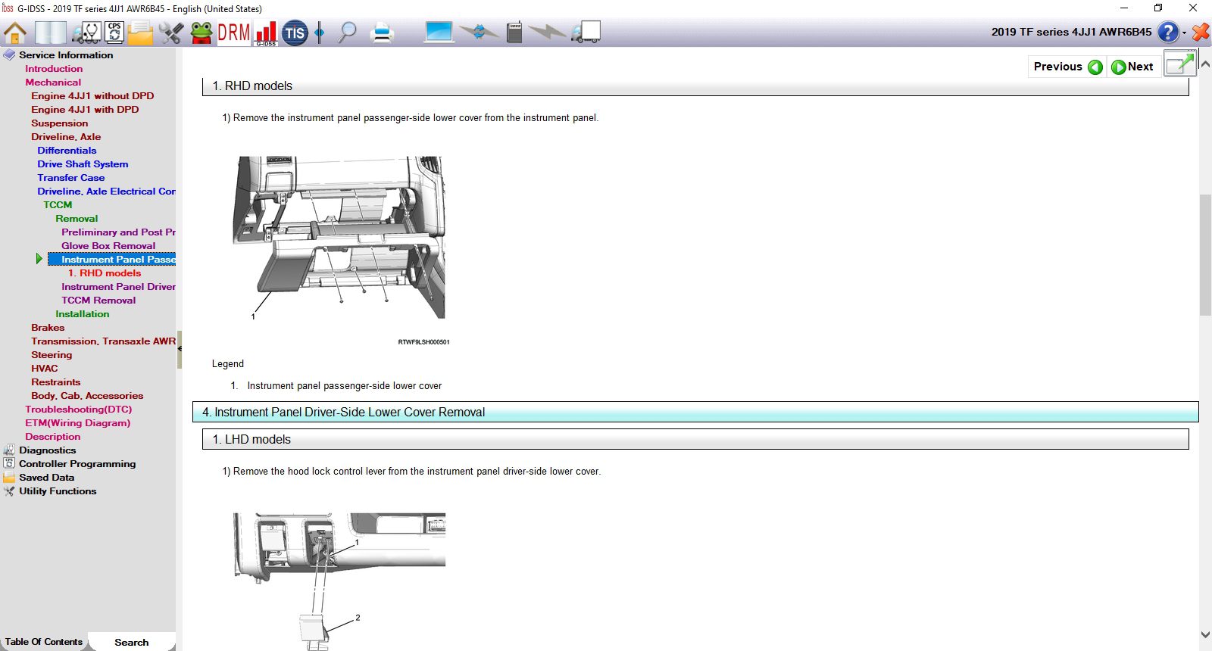The image size is (1212, 651).
Task: Click the RHD passenger-side lower cover diagram
Action: coord(339,238)
